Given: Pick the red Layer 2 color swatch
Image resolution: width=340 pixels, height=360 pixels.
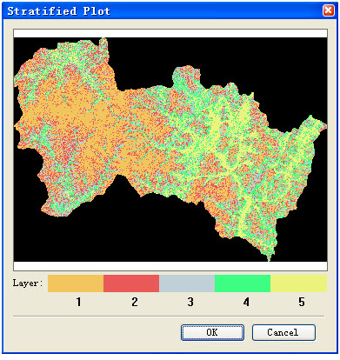Looking at the screenshot, I should pyautogui.click(x=131, y=283).
